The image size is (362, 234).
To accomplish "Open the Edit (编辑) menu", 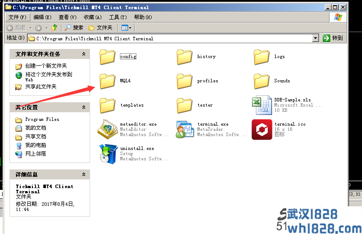I will (x=42, y=17).
